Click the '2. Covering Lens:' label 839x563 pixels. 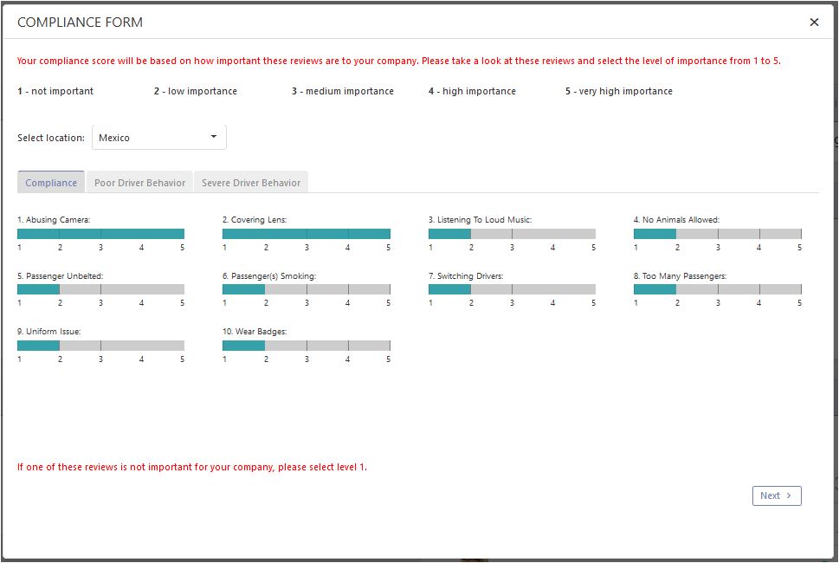point(255,219)
